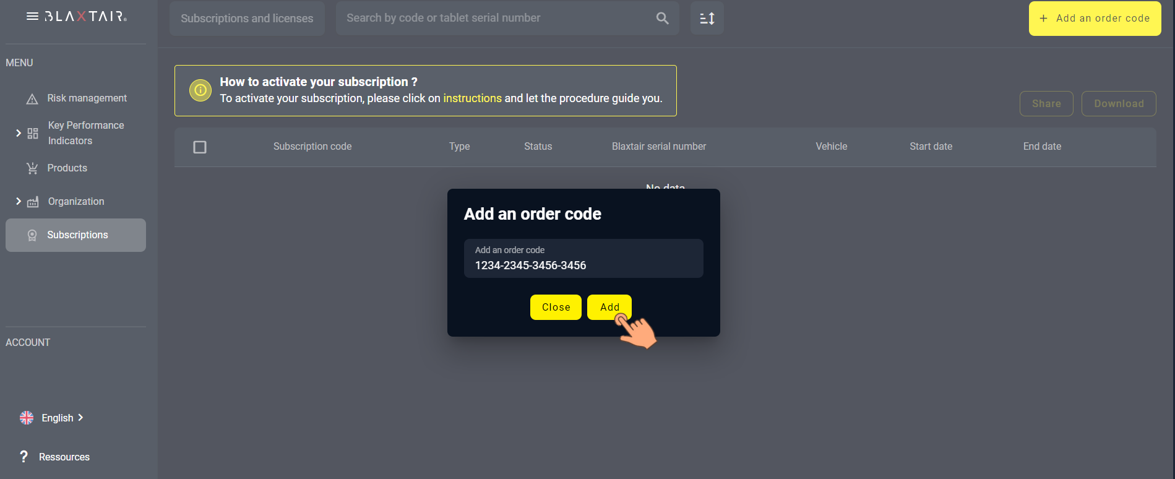Click the Blaxtair logo
Image resolution: width=1175 pixels, height=479 pixels.
coord(85,17)
